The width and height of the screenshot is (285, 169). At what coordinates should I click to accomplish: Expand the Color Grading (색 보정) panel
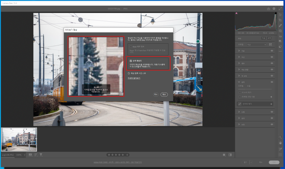(x=239, y=76)
